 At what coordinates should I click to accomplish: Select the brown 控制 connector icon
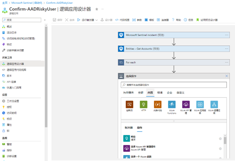[x=129, y=105]
